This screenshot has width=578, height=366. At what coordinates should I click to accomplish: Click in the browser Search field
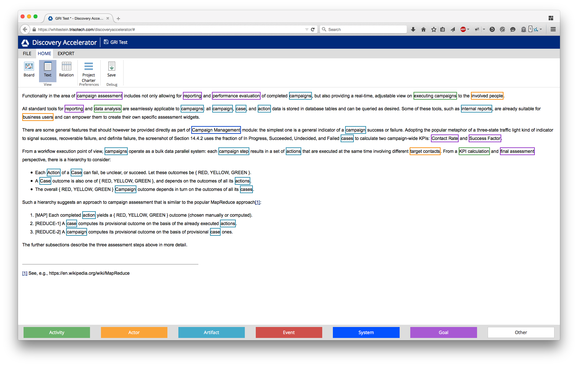[364, 29]
